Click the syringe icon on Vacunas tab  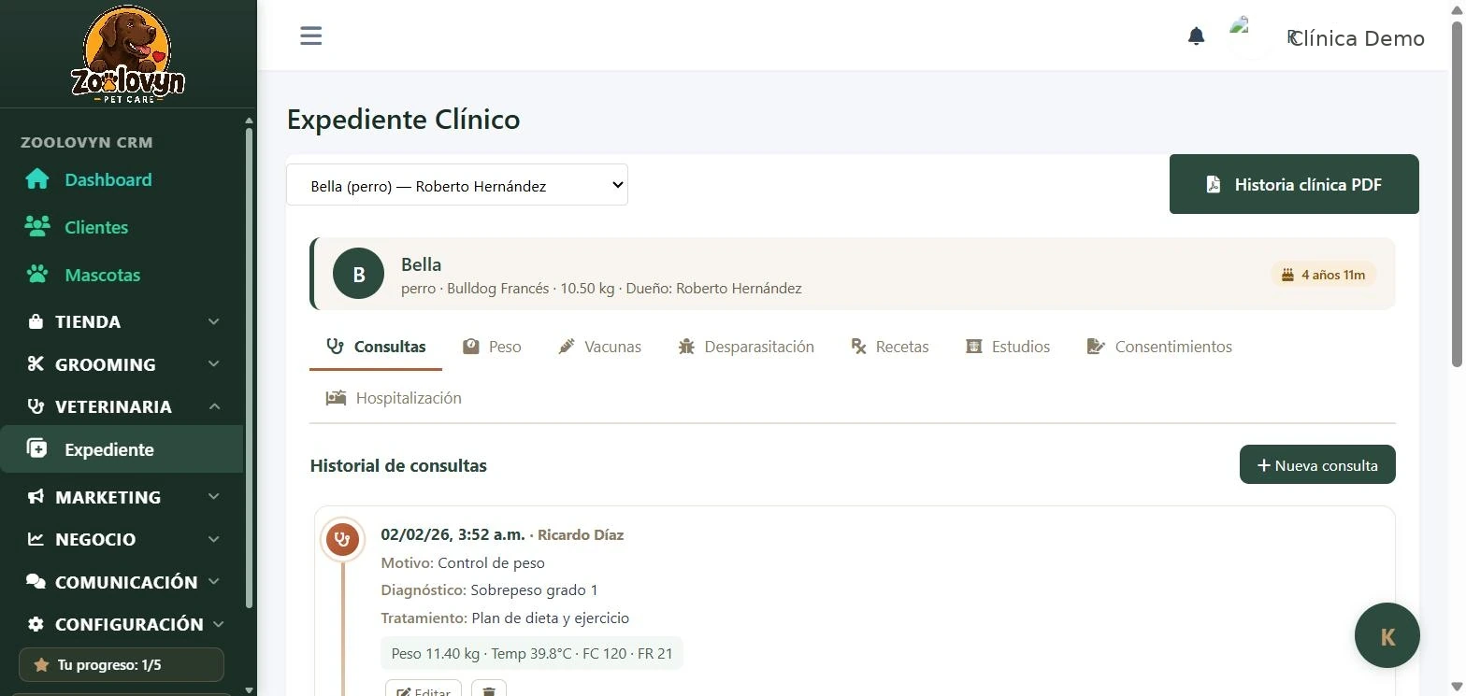pos(567,347)
